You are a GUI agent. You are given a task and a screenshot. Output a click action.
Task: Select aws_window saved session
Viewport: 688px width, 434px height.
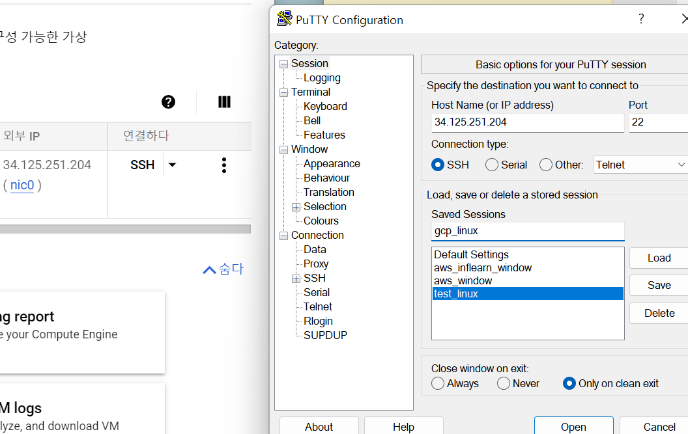pyautogui.click(x=528, y=281)
